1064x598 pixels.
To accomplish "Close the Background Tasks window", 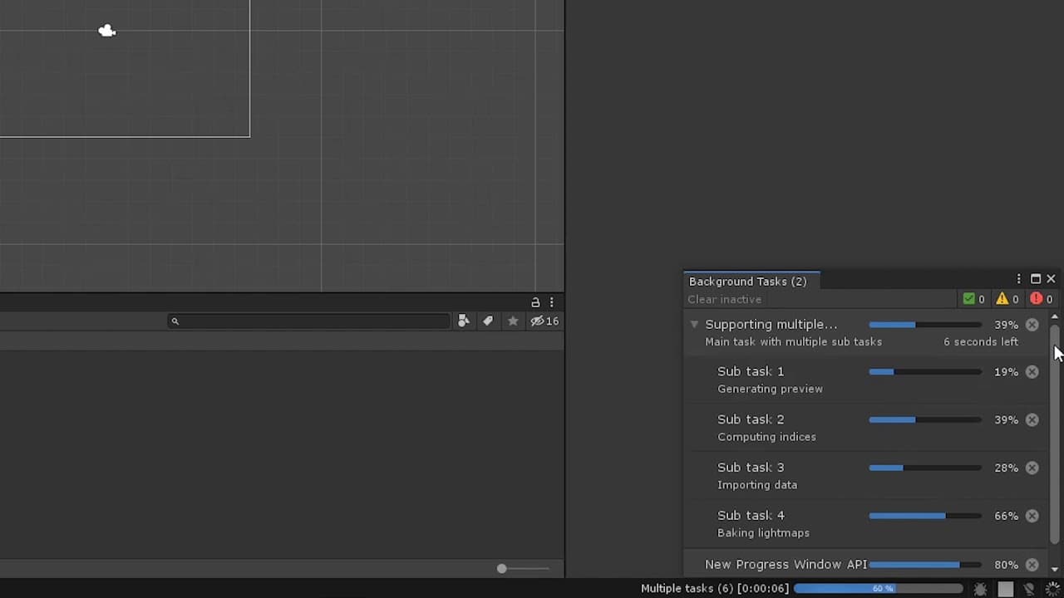I will [x=1051, y=279].
